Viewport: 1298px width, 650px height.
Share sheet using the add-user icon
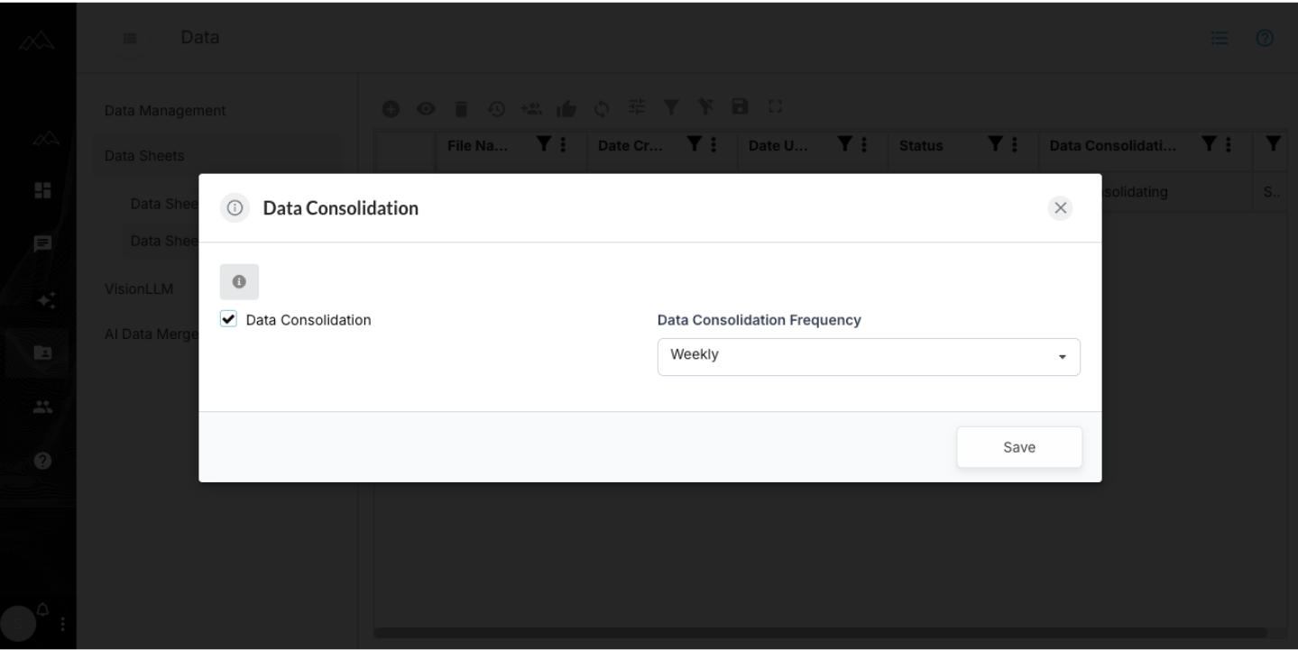[x=531, y=107]
